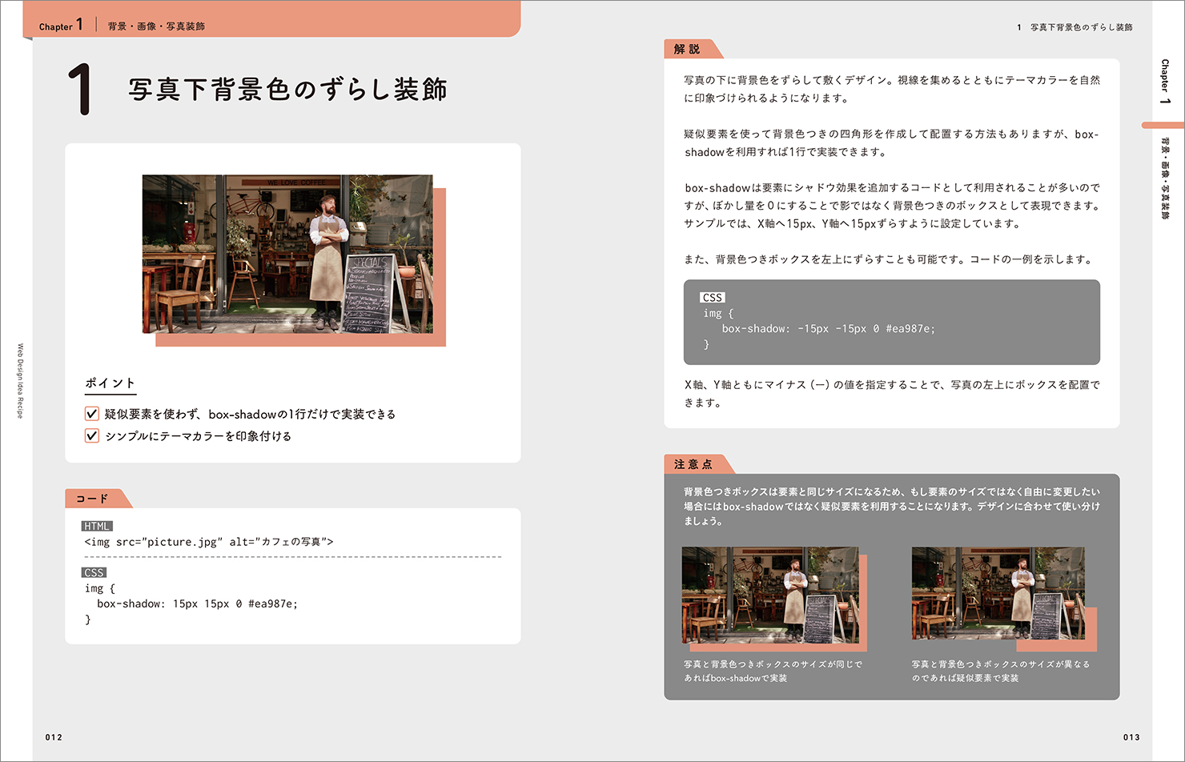This screenshot has height=762, width=1185.
Task: Click the CSS badge in the dark gray code block
Action: point(712,297)
